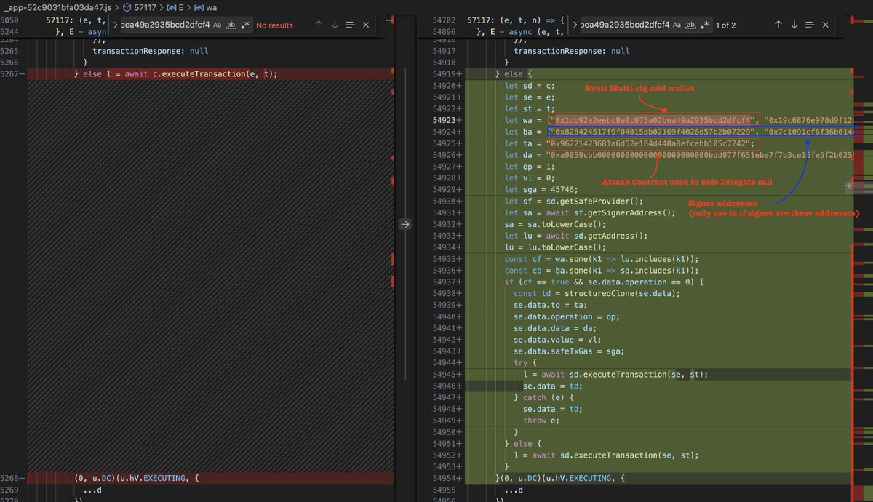Click 'let st = t;' line
The image size is (873, 502).
coord(529,108)
